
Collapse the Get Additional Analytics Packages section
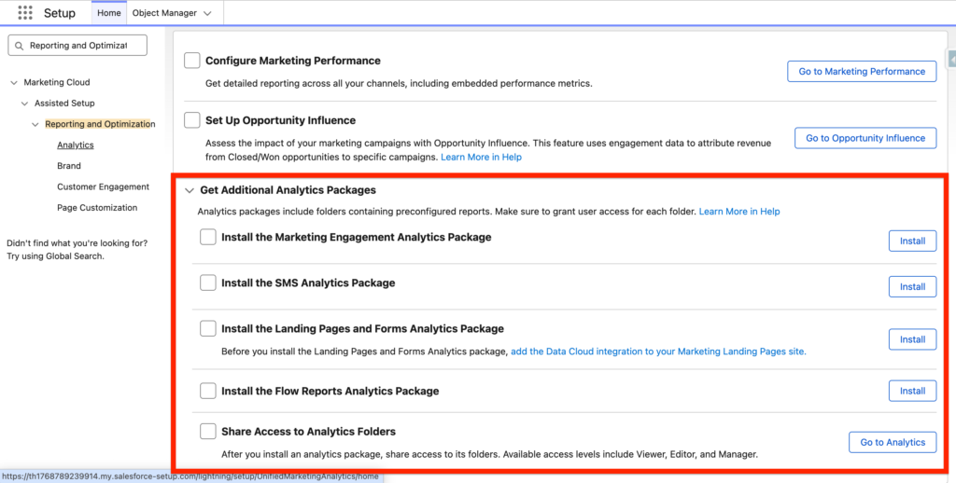click(190, 190)
